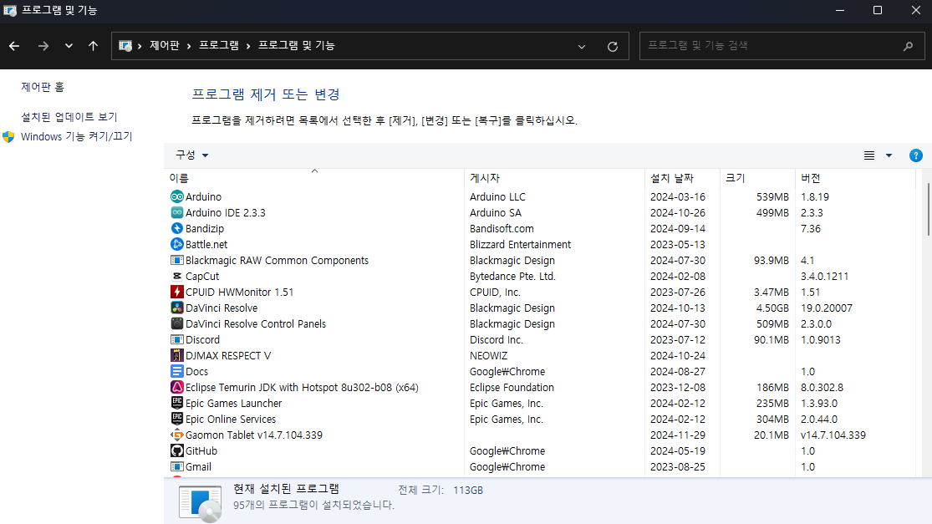Sort by the 설치 날짜 column header

coord(682,178)
